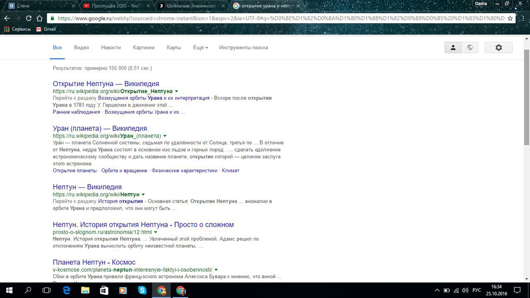The width and height of the screenshot is (530, 298).
Task: Open the Орбита и вращение sitelink
Action: 124,171
